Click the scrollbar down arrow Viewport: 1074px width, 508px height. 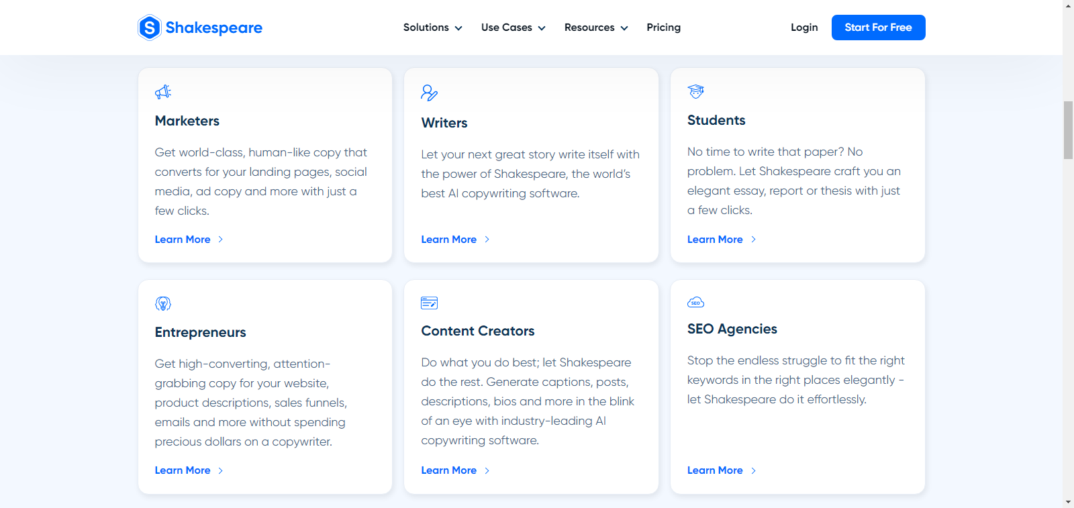pos(1068,502)
